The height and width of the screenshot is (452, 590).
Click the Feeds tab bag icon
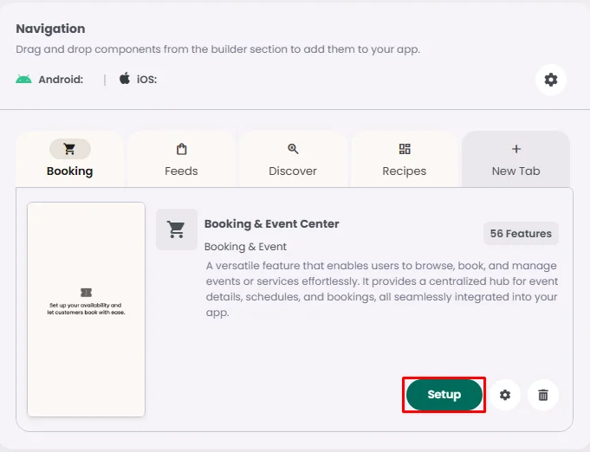click(x=181, y=149)
